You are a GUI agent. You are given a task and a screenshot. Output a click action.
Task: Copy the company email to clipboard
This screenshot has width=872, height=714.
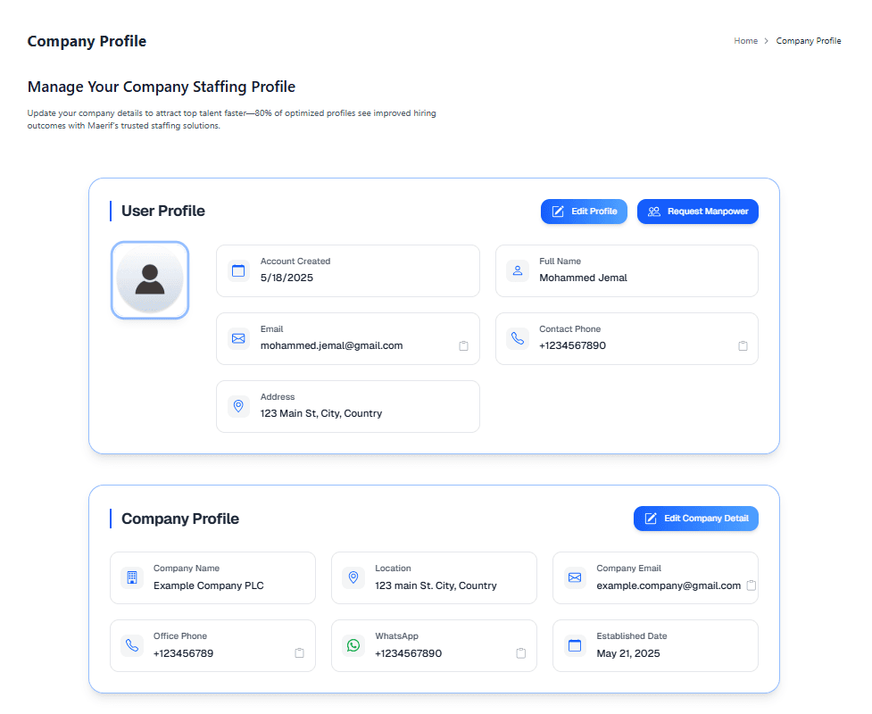[752, 585]
